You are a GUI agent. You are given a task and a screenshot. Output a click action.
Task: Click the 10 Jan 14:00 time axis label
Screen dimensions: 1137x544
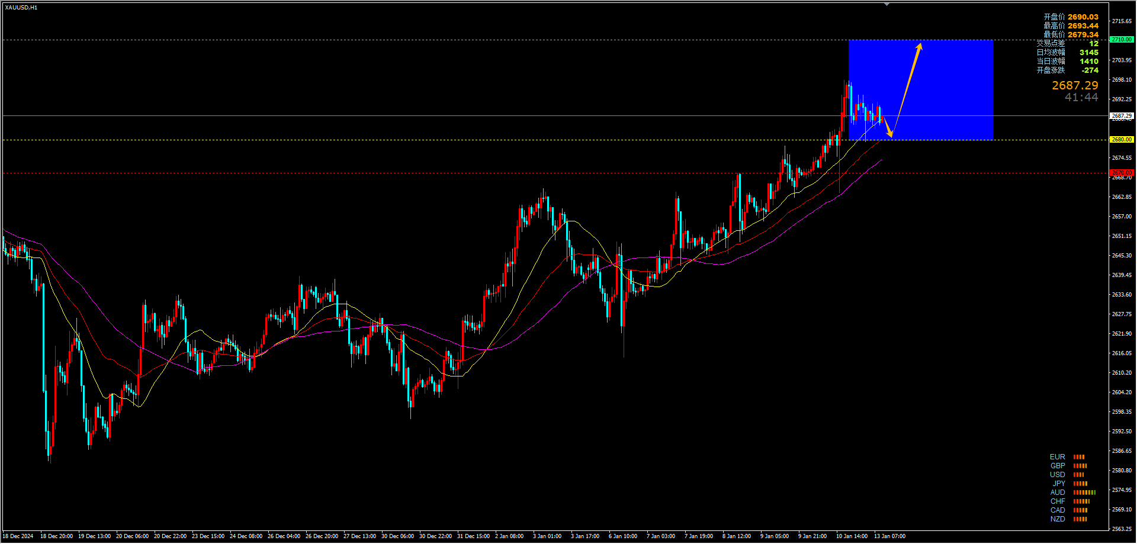pos(852,536)
